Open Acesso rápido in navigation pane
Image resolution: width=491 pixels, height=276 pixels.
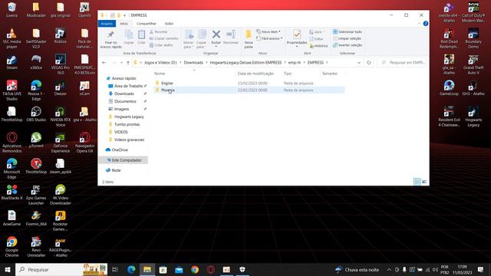point(124,78)
